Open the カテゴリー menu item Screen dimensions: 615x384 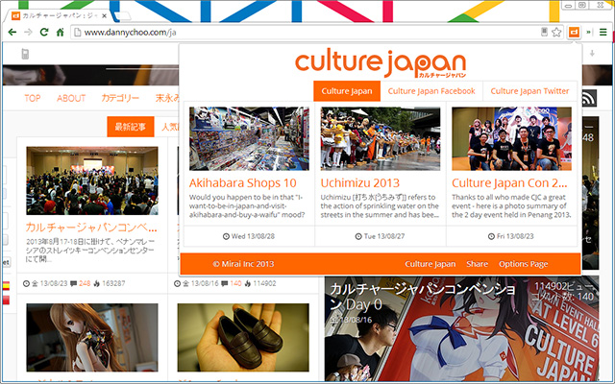[x=120, y=98]
